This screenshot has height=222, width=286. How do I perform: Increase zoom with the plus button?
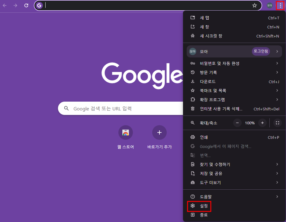point(262,123)
